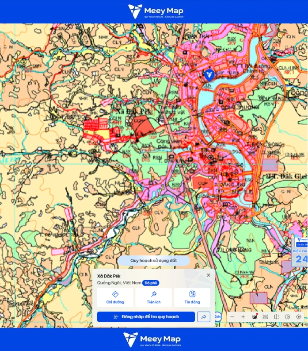The image size is (308, 351).
Task: Click the Độ phủ badge
Action: [151, 283]
